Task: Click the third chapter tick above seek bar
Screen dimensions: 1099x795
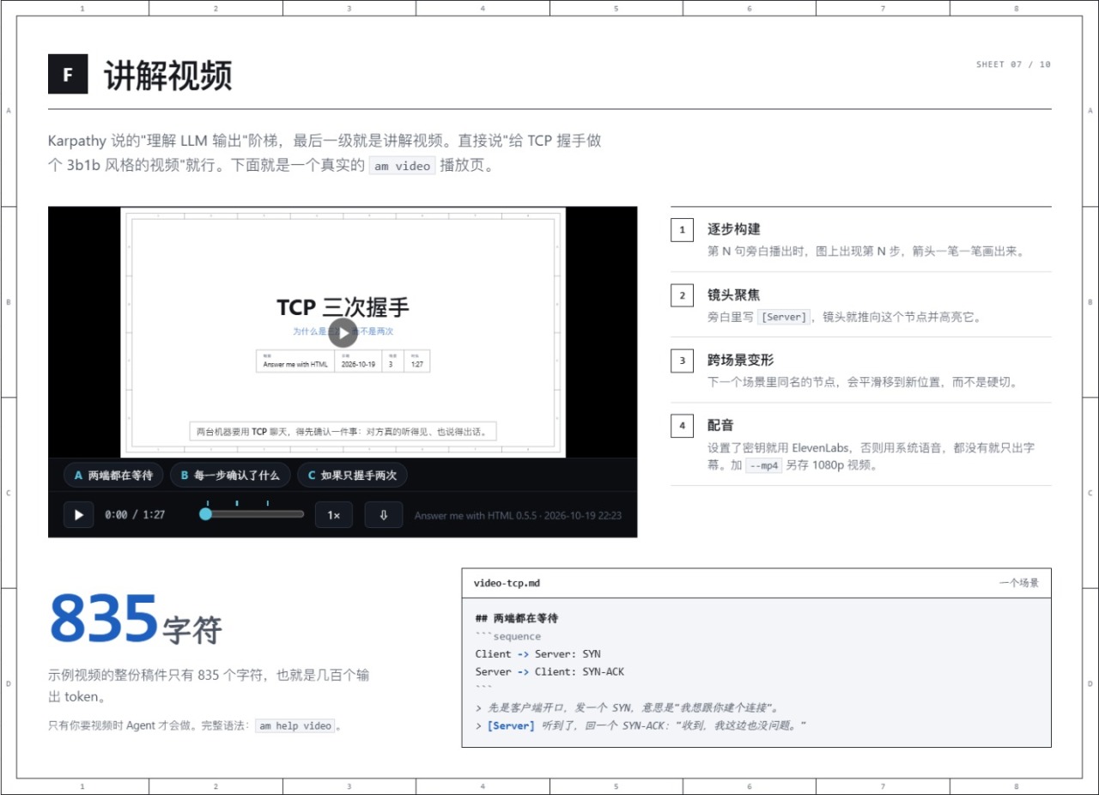Action: coord(267,503)
